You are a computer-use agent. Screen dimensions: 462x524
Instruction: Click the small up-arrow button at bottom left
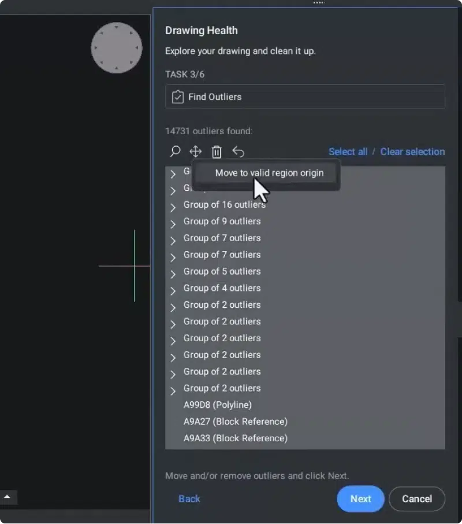click(x=8, y=497)
